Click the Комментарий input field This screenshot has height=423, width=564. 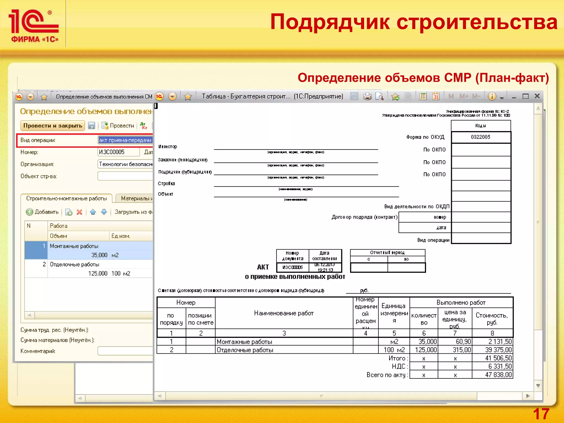pos(125,351)
